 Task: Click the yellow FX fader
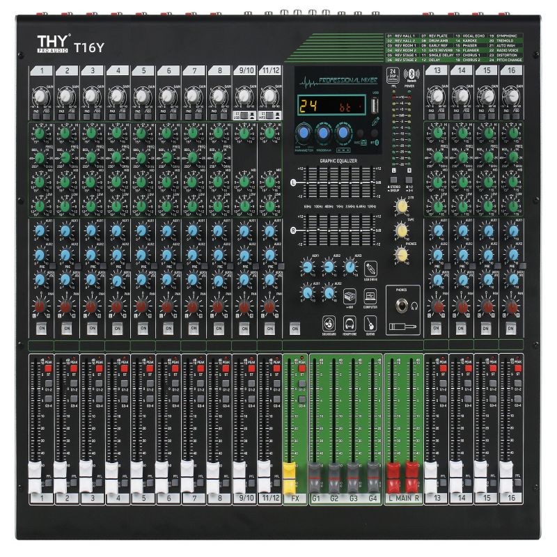pos(289,478)
